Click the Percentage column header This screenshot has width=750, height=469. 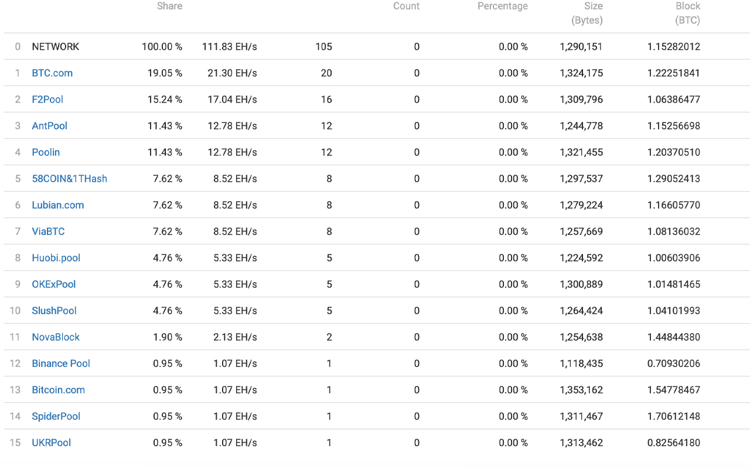[x=502, y=6]
